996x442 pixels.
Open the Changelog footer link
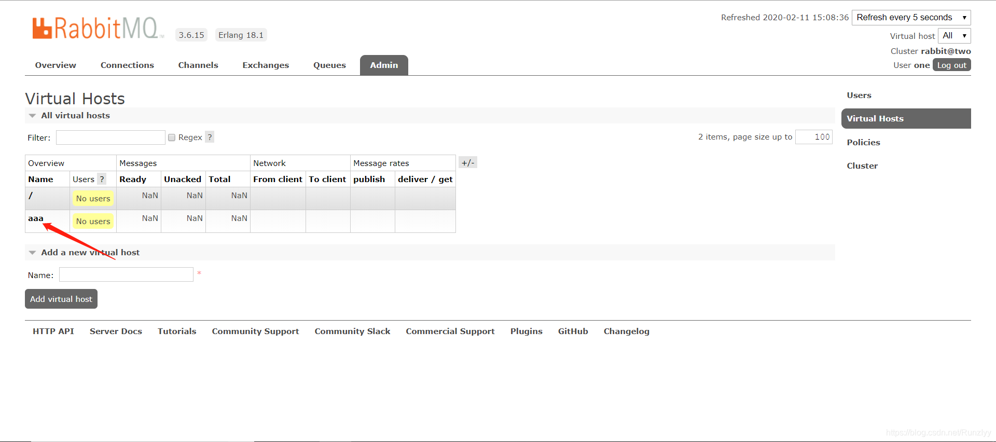(x=627, y=331)
